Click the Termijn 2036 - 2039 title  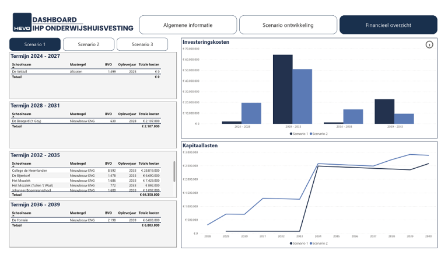click(x=35, y=204)
